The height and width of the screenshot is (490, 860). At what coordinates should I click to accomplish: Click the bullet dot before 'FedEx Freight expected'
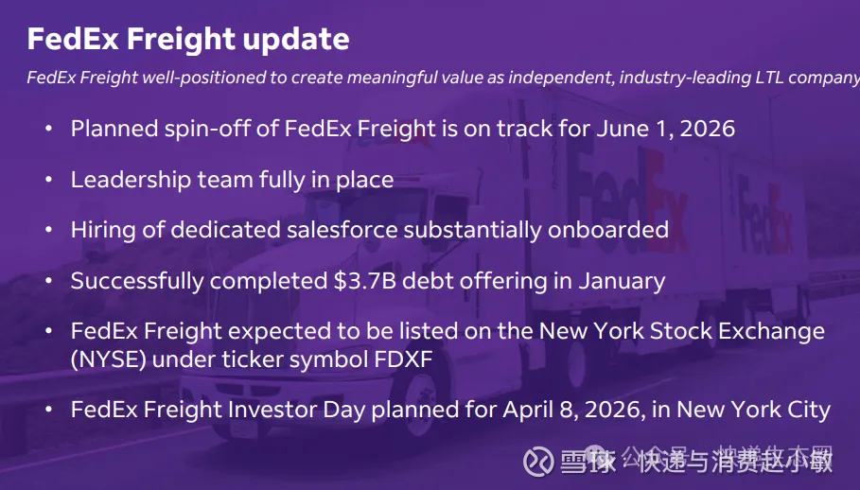point(48,332)
